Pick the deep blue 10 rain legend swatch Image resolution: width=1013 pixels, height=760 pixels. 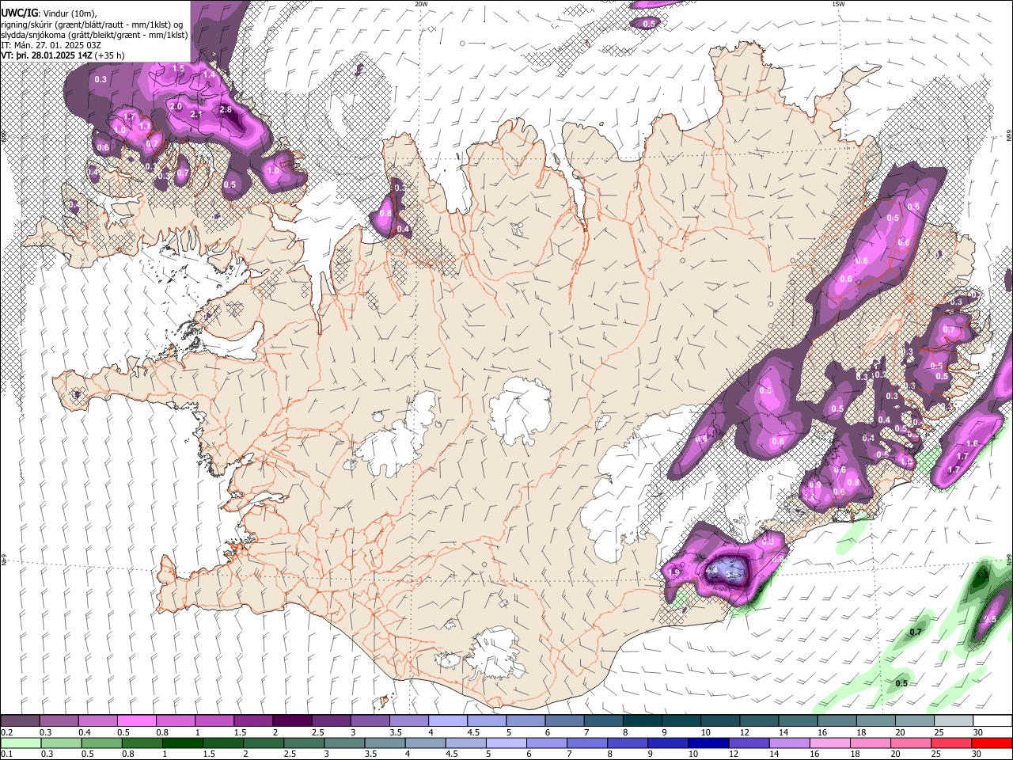click(708, 743)
